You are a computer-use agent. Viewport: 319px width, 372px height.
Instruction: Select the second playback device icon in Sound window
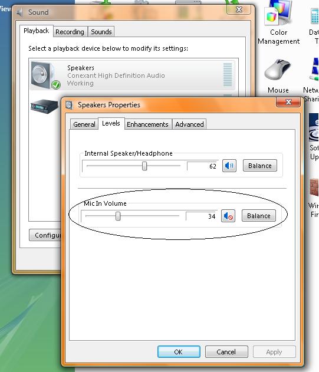[44, 106]
